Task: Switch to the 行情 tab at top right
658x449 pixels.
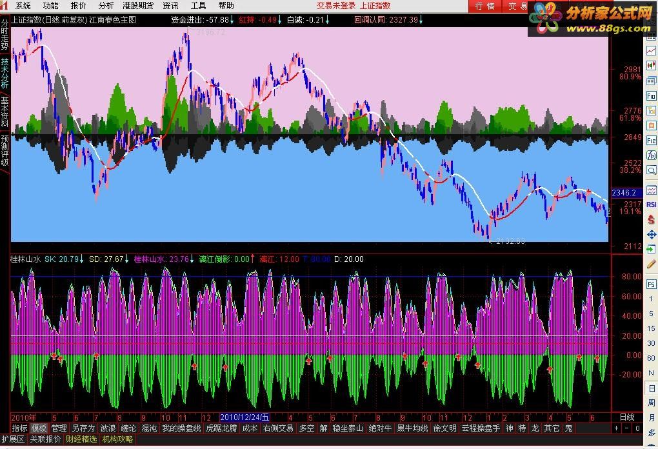Action: [x=484, y=6]
